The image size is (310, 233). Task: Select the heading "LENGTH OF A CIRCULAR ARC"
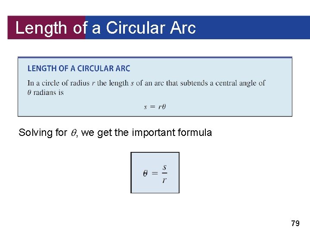coord(79,69)
